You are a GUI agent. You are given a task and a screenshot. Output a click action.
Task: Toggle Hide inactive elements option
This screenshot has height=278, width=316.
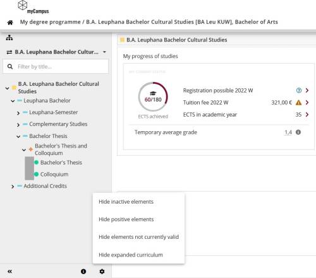126,202
